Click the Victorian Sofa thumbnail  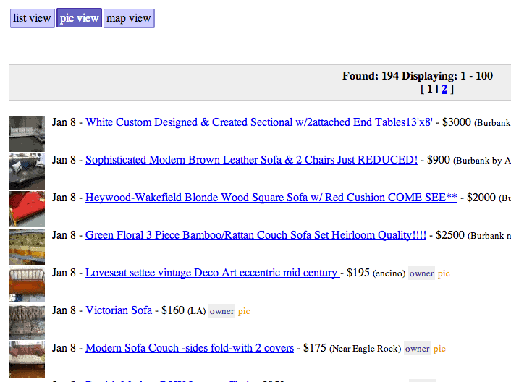click(27, 322)
